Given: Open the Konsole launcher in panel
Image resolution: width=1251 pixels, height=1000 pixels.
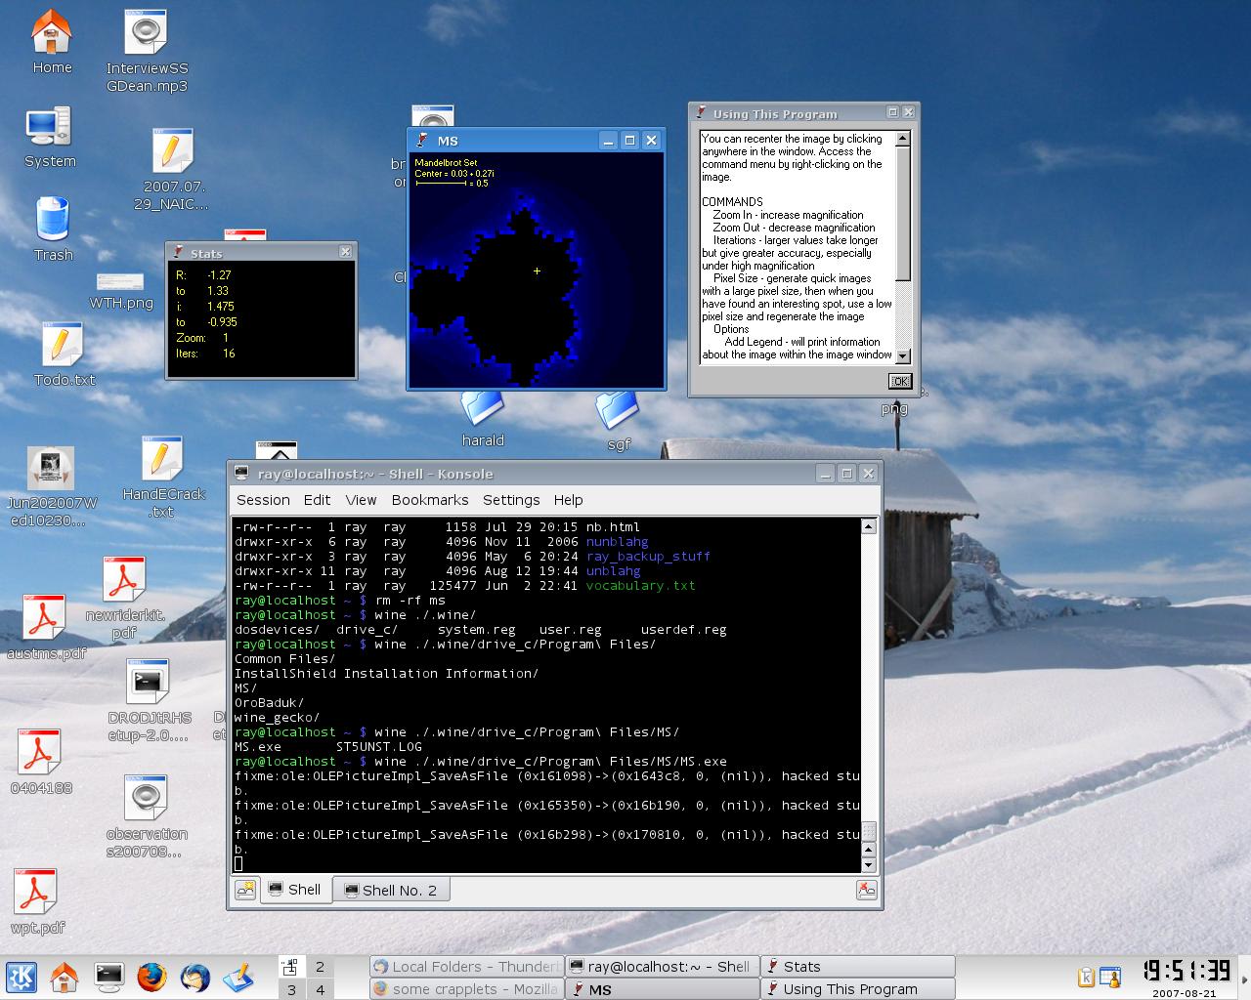Looking at the screenshot, I should [x=108, y=977].
